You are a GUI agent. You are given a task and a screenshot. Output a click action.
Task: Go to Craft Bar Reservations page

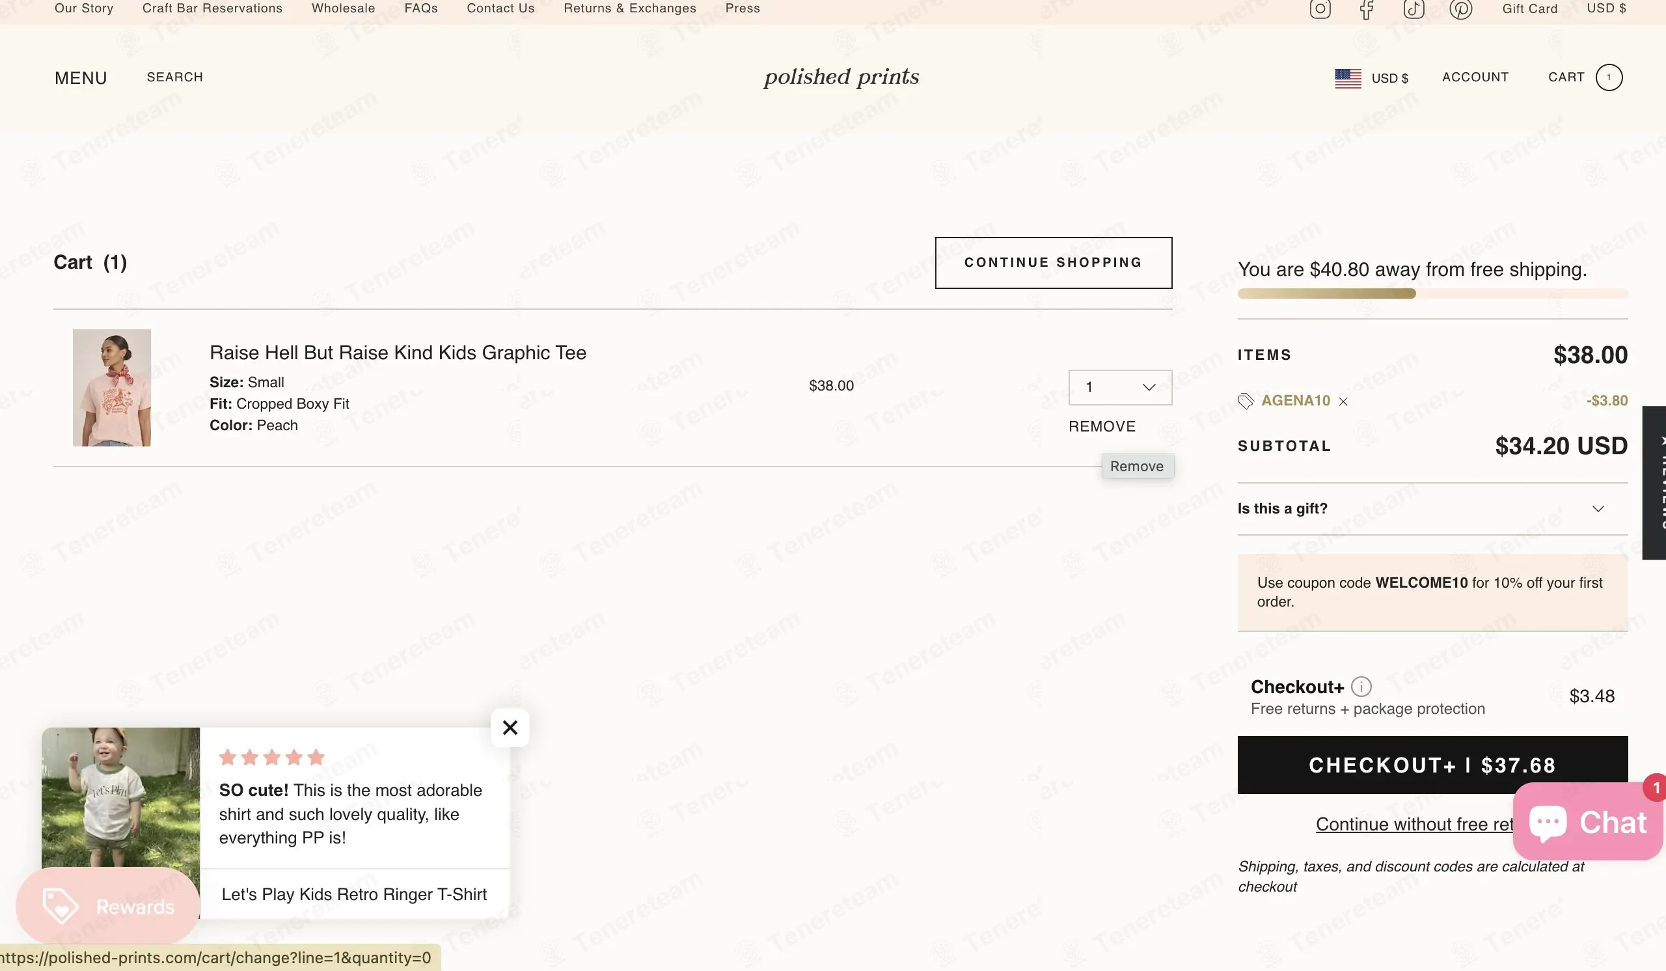click(x=212, y=8)
